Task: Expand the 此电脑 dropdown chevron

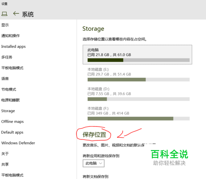Action: pyautogui.click(x=101, y=163)
